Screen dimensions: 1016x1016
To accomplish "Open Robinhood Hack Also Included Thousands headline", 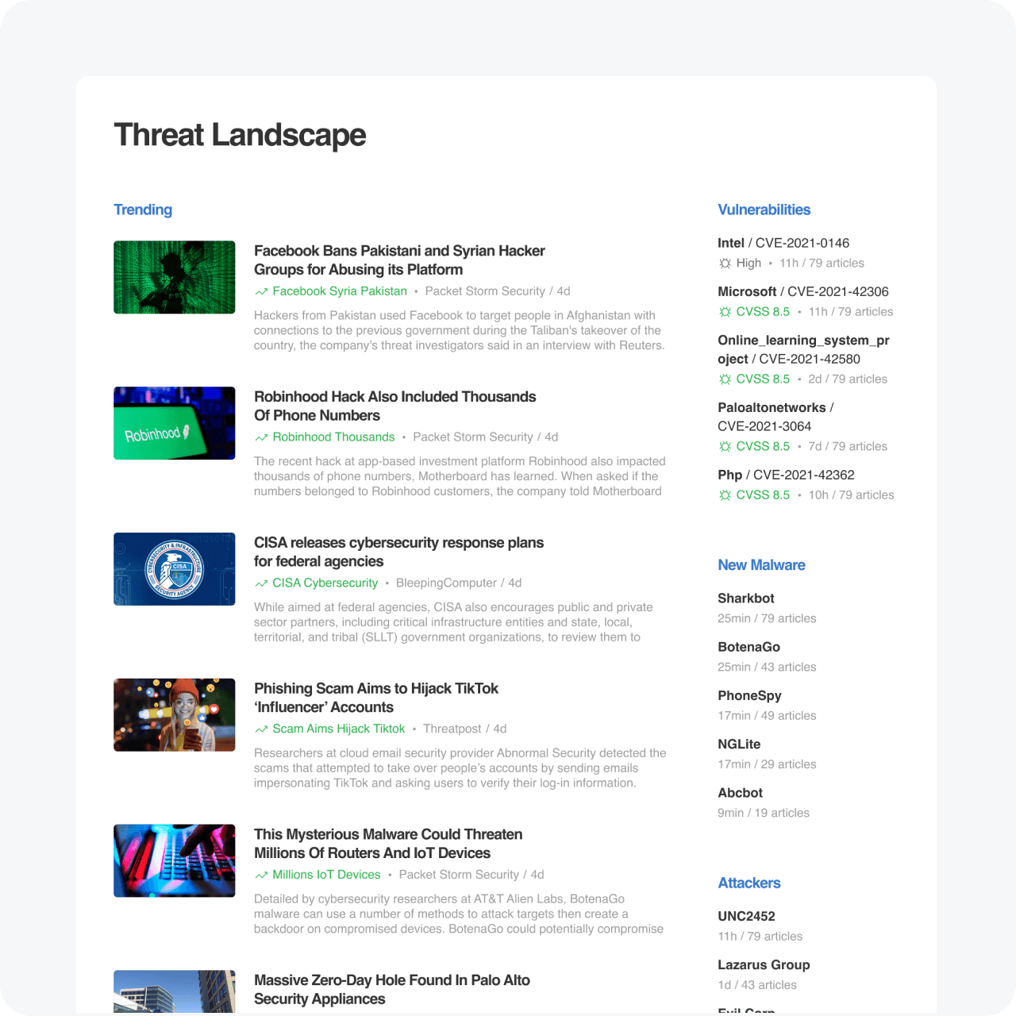I will [x=394, y=406].
